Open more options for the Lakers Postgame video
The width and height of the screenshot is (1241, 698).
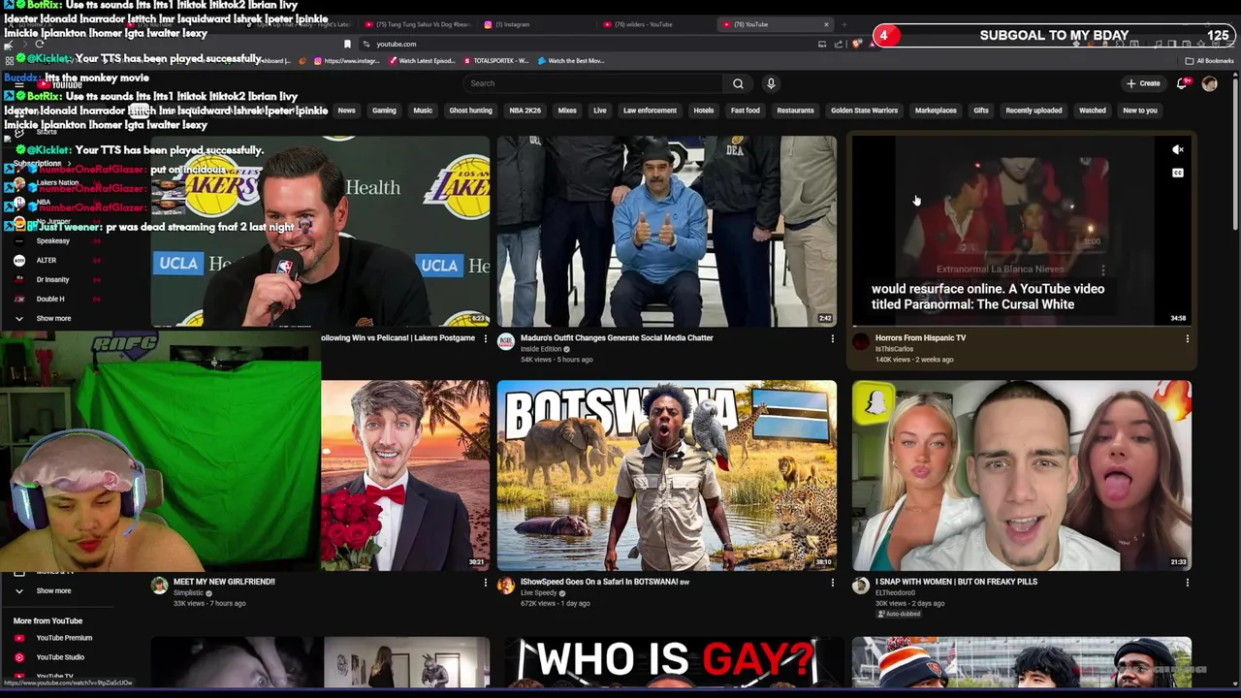point(486,338)
